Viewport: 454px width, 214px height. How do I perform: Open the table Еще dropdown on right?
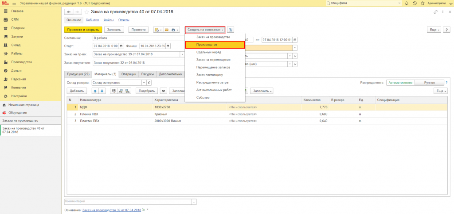(440, 91)
